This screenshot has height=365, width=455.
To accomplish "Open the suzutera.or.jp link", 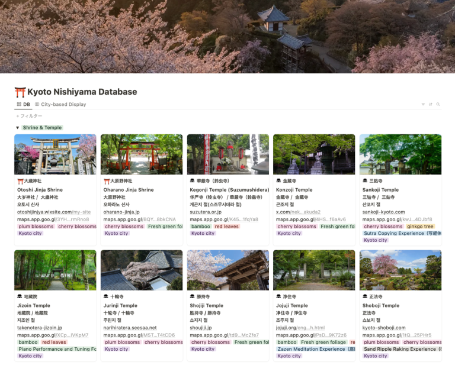I will click(x=206, y=212).
